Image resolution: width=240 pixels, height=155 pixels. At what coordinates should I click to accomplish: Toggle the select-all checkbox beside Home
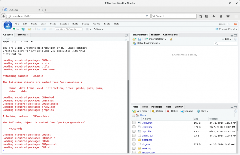[133, 115]
